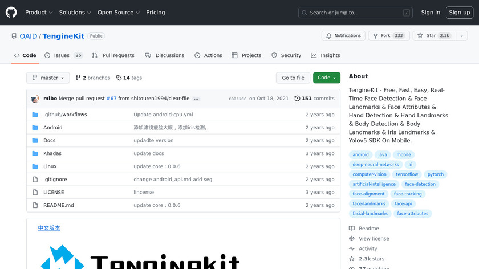This screenshot has height=269, width=479.
Task: Expand the Solutions menu
Action: click(75, 13)
